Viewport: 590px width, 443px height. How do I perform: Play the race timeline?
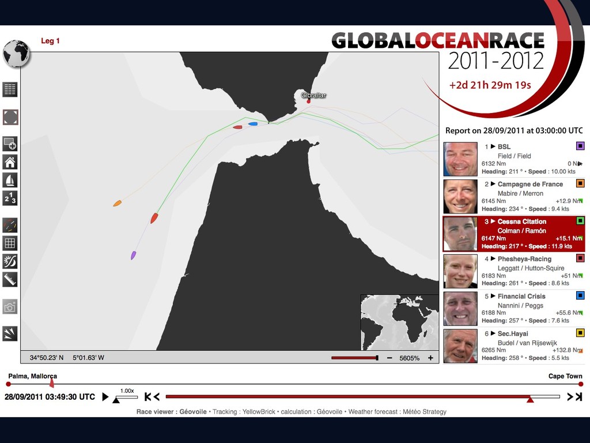[x=106, y=397]
